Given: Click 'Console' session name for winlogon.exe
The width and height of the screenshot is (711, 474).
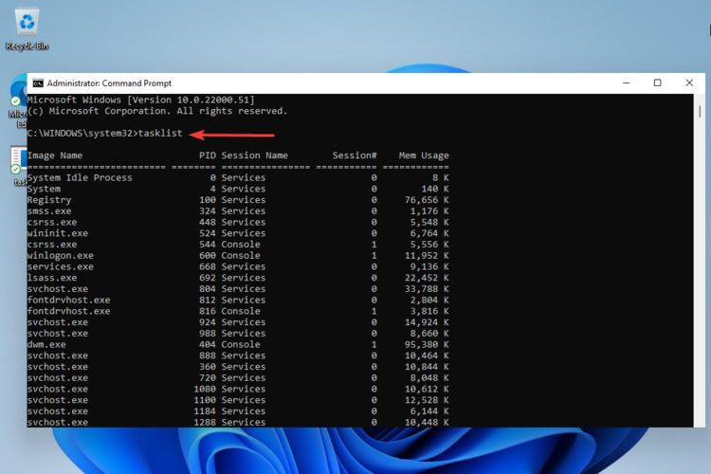Looking at the screenshot, I should [241, 256].
